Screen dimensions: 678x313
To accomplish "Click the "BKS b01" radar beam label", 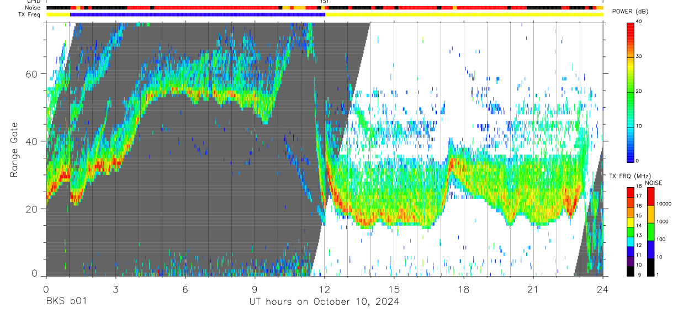I will (x=66, y=302).
